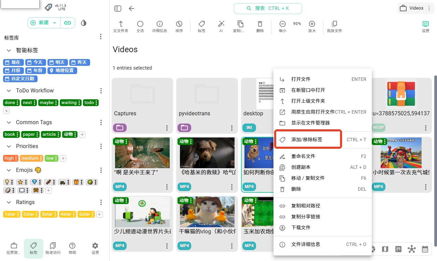Image resolution: width=437 pixels, height=261 pixels.
Task: Click the diamond emoji tag
Action: tap(35, 182)
